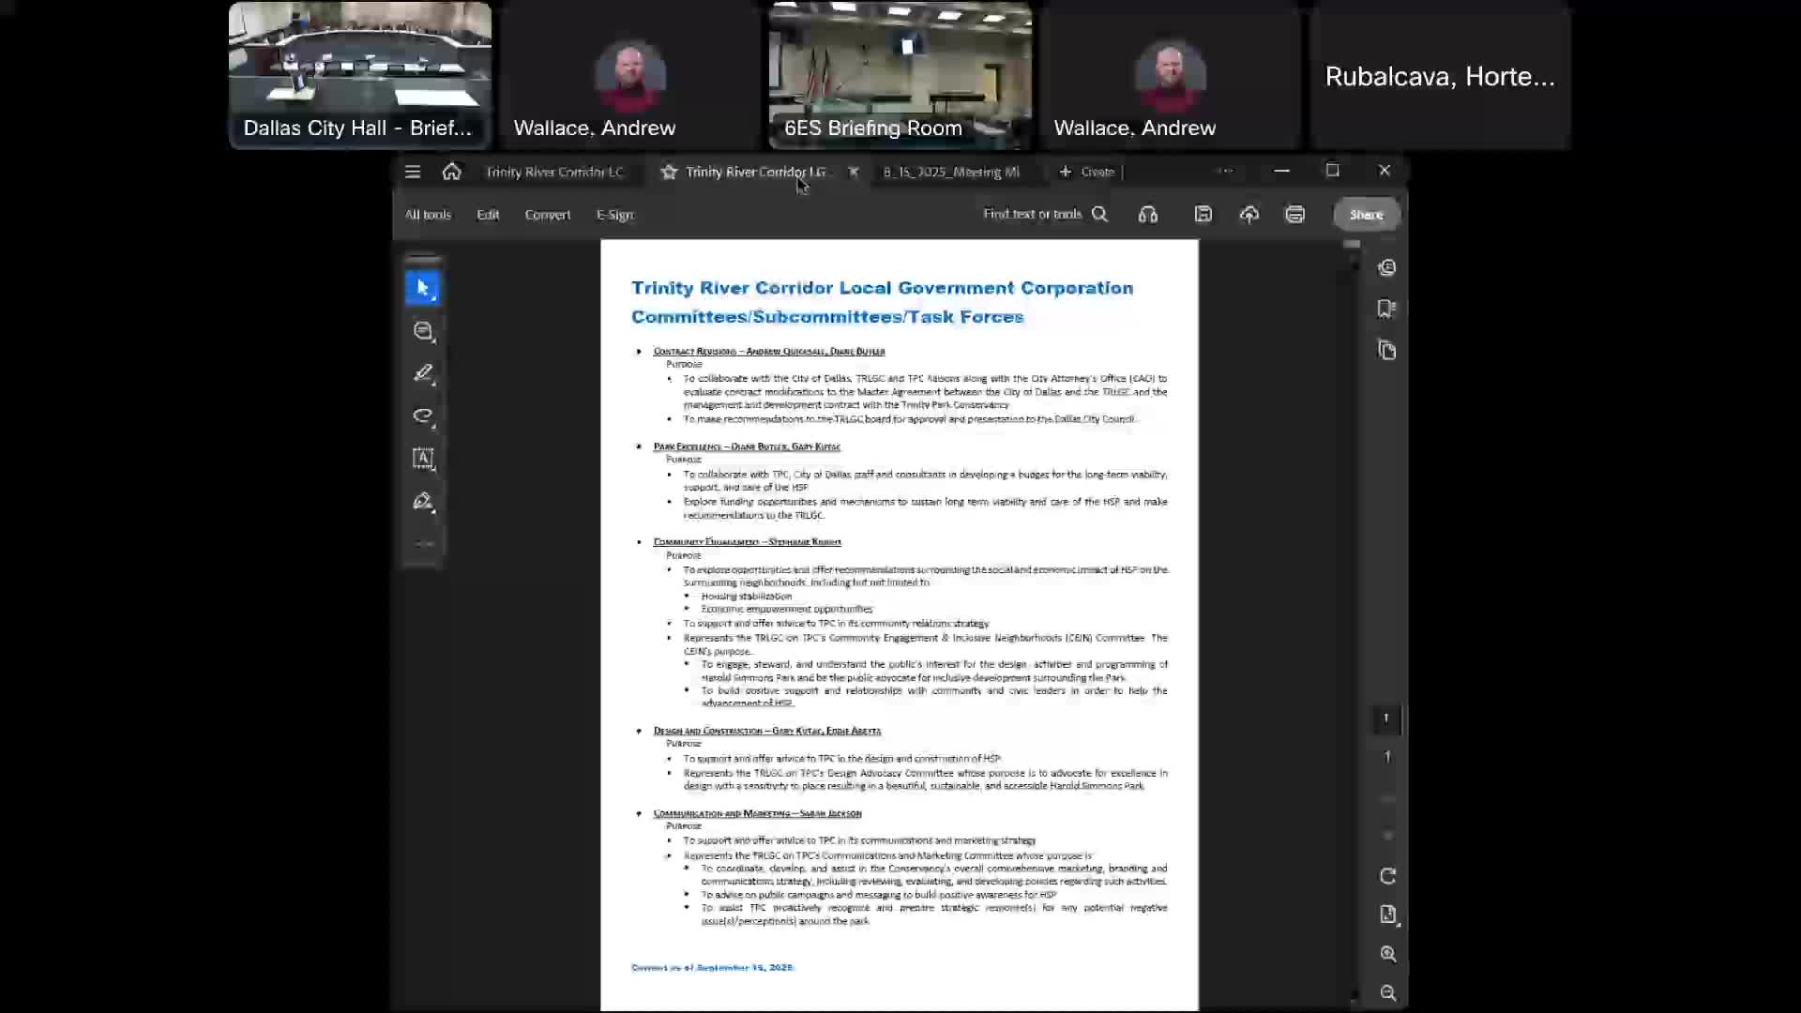Select 6ES Briefing Room video thumbnail

coord(900,75)
